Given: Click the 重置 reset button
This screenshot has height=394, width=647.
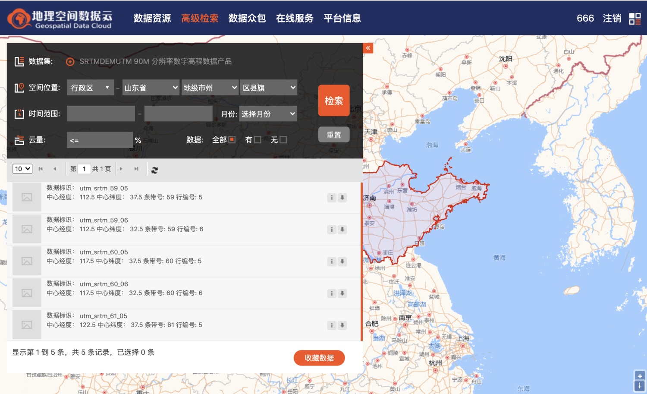Looking at the screenshot, I should (334, 135).
